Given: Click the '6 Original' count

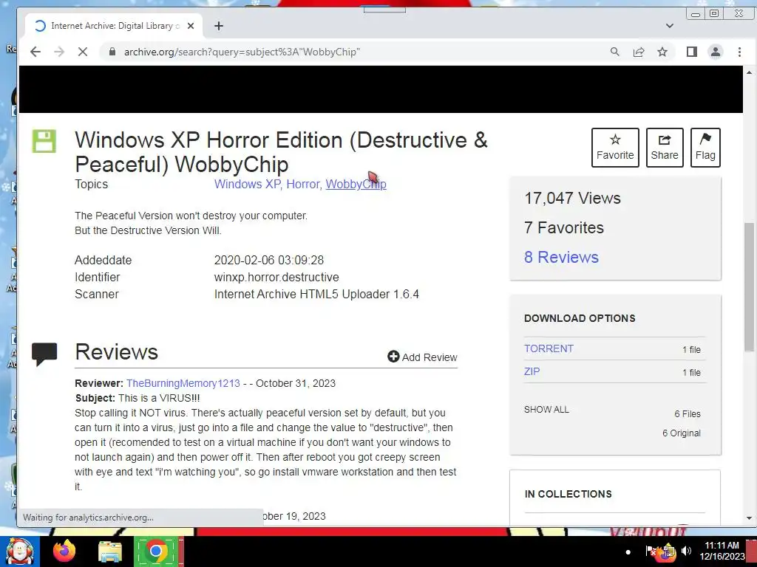Looking at the screenshot, I should (681, 433).
